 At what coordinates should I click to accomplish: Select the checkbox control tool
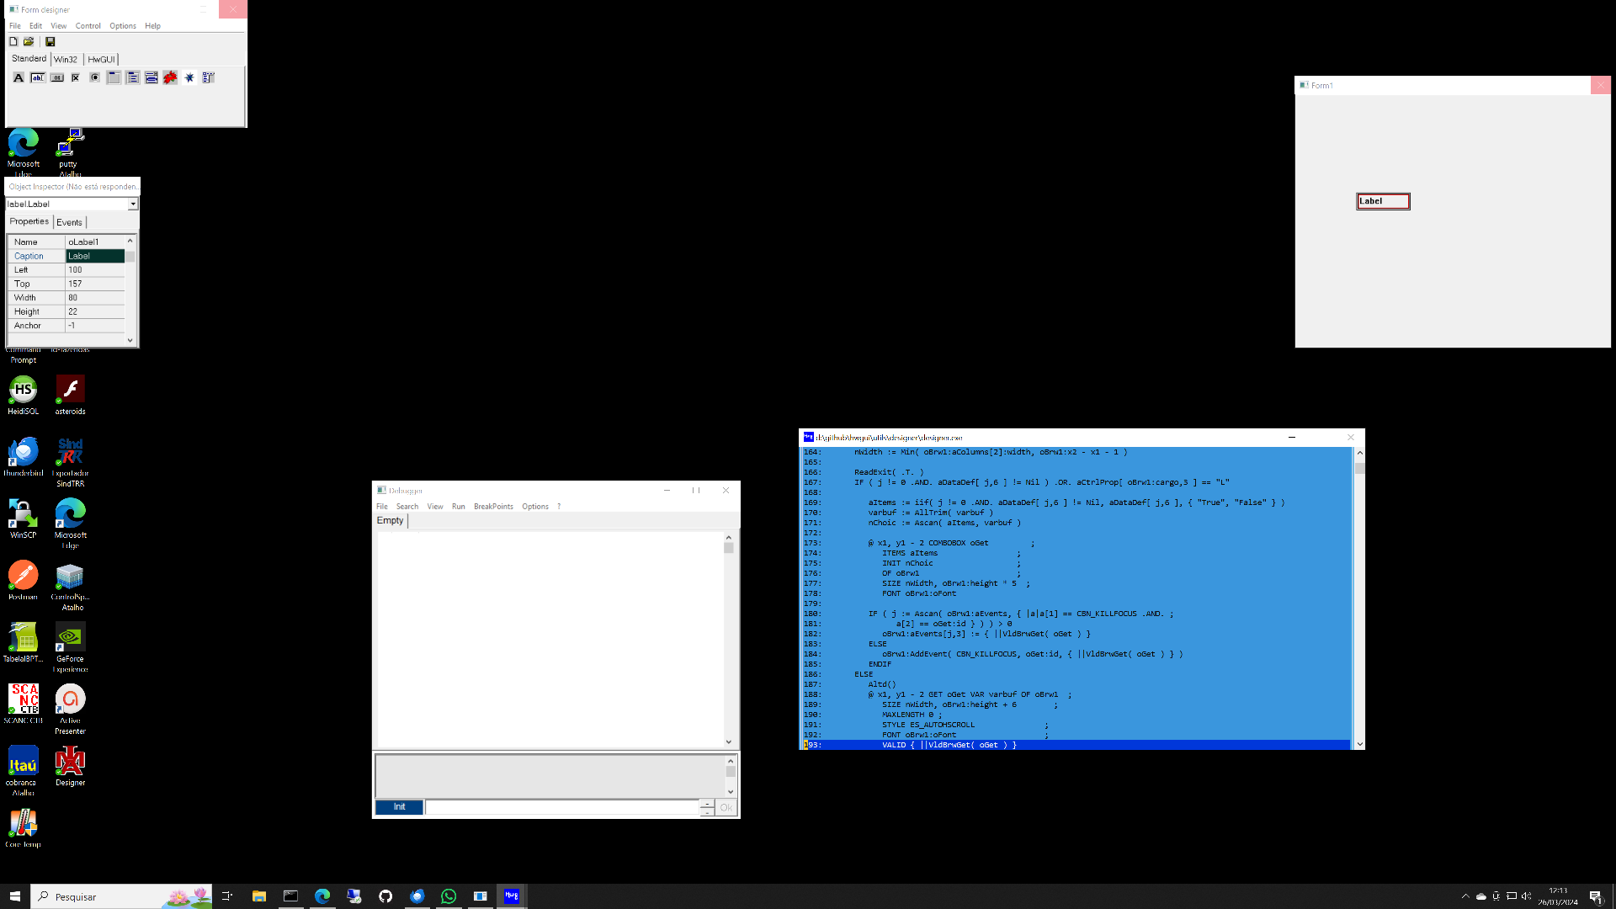tap(76, 77)
